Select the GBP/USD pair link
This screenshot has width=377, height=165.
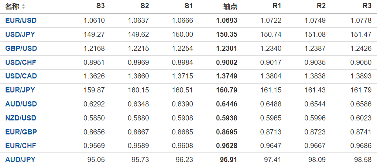click(x=21, y=48)
